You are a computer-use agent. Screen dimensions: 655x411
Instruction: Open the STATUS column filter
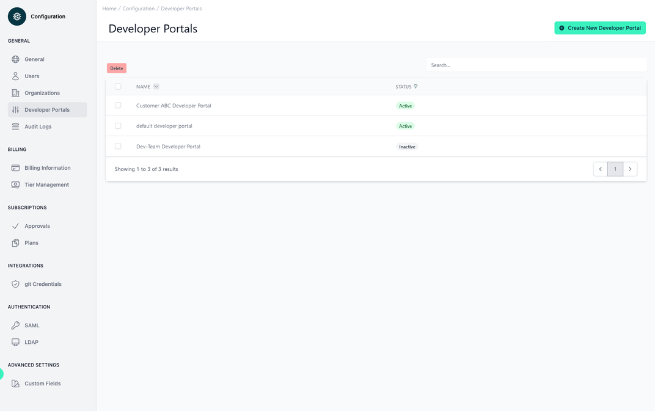[x=415, y=86]
